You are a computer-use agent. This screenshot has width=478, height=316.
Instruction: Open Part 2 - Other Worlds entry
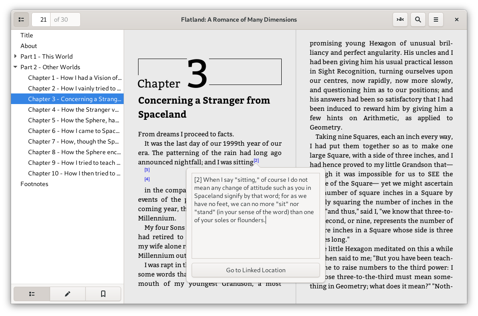(x=68, y=67)
